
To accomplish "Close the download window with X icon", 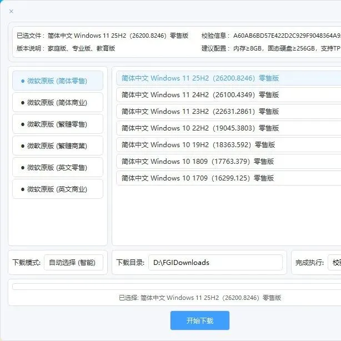I will pos(11,11).
